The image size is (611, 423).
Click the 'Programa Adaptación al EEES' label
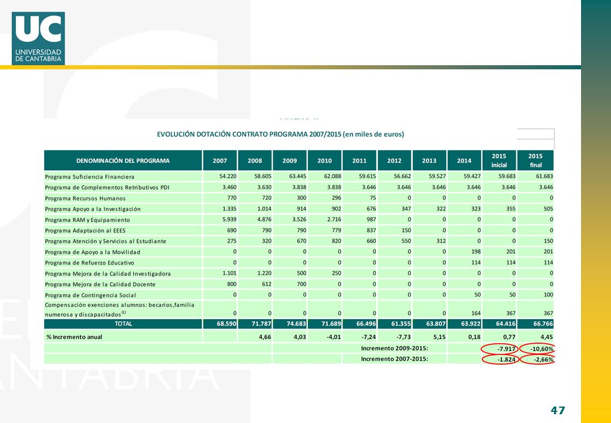click(85, 230)
